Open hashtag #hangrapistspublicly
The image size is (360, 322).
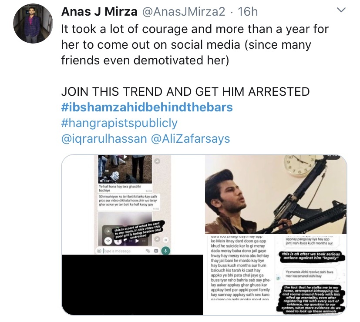click(x=119, y=123)
